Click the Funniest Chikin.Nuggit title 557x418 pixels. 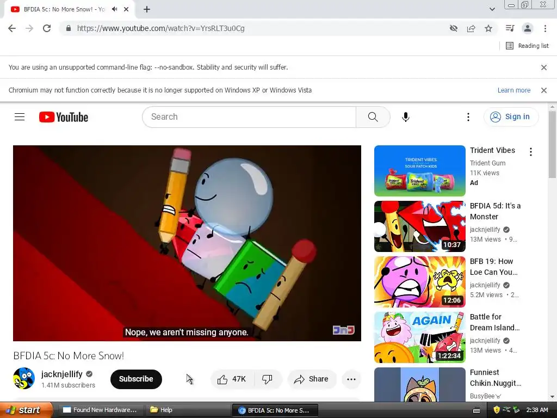tap(496, 378)
